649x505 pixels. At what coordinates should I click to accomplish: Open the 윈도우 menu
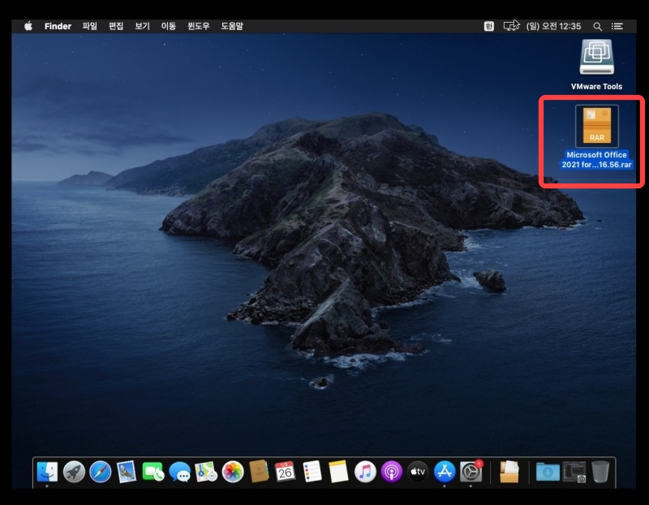pos(198,26)
